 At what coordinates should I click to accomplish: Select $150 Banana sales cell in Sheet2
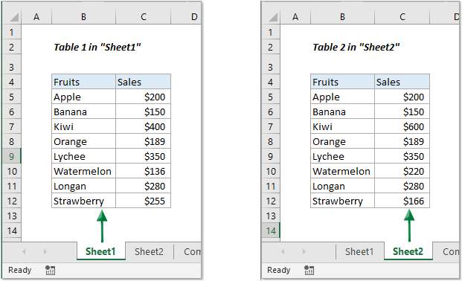click(x=402, y=112)
